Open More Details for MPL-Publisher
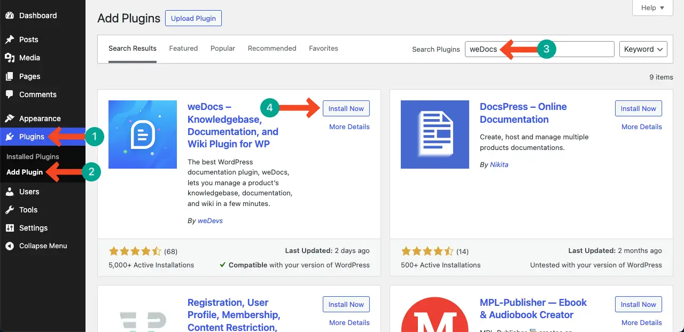This screenshot has width=684, height=332. pyautogui.click(x=642, y=323)
